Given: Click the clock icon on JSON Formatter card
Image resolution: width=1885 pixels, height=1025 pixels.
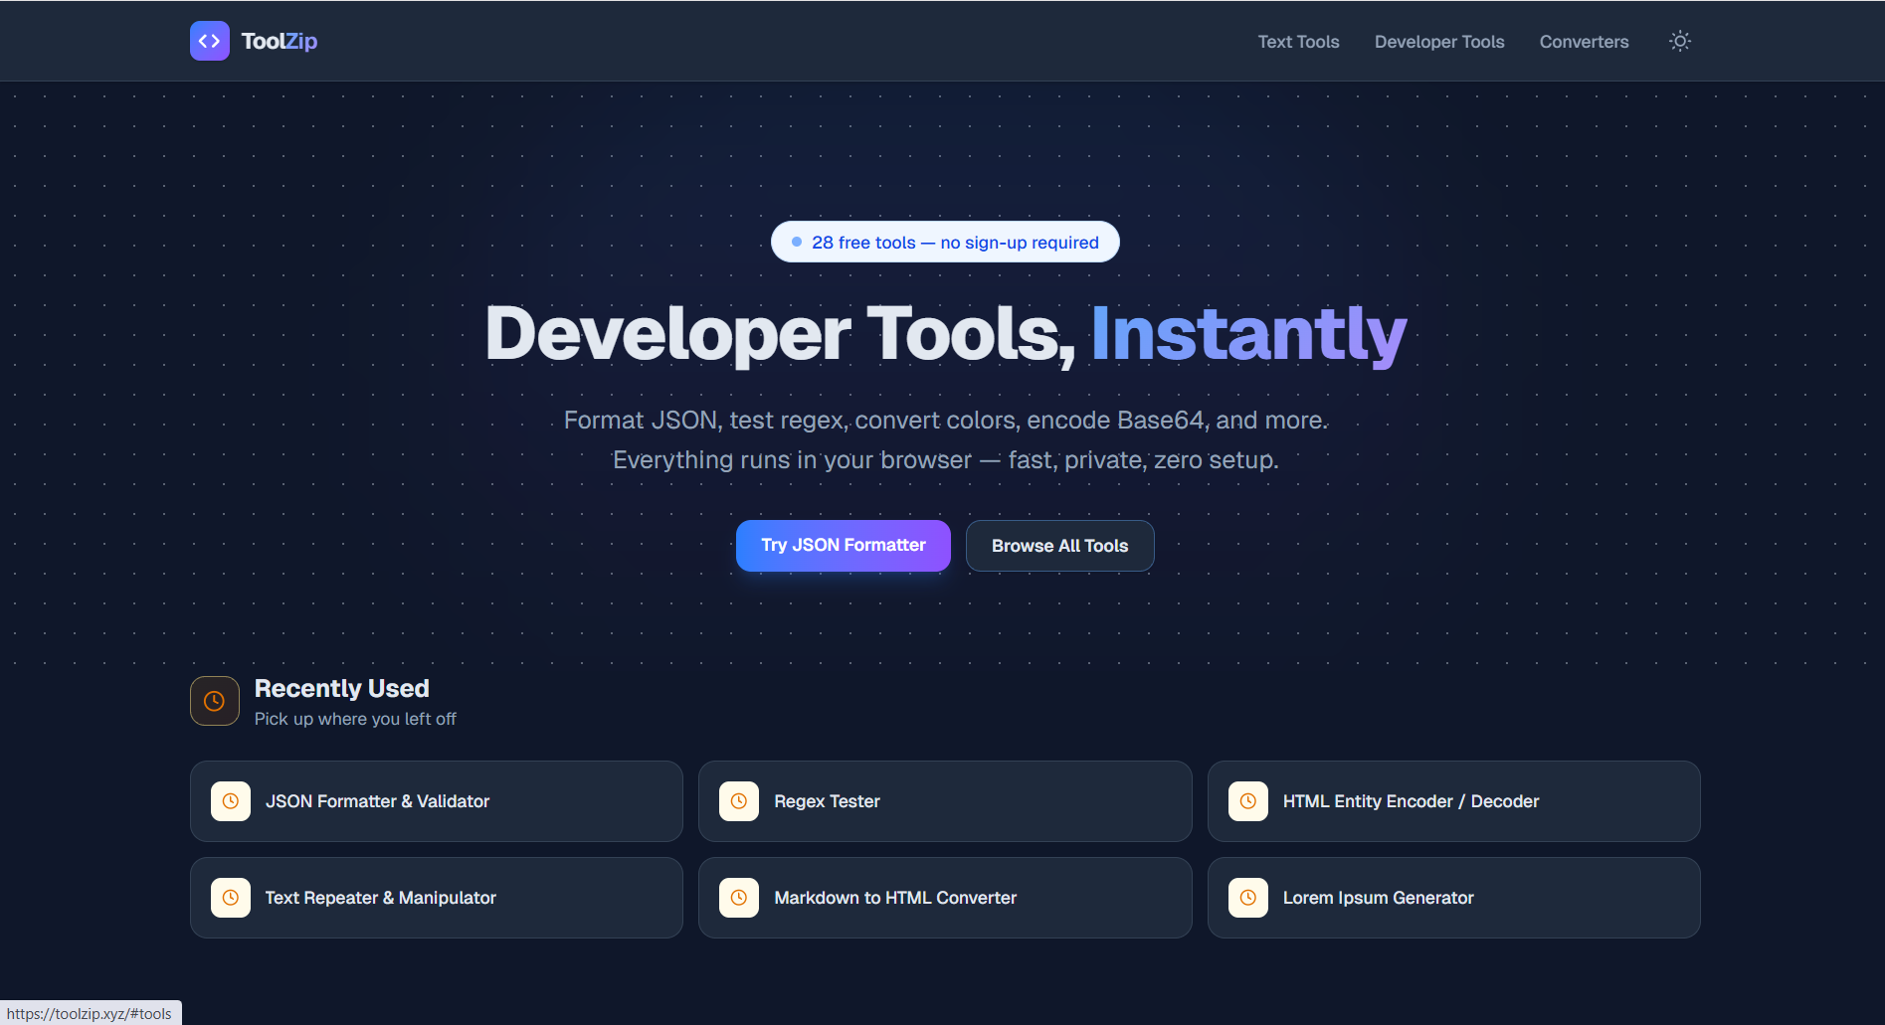Looking at the screenshot, I should point(231,801).
